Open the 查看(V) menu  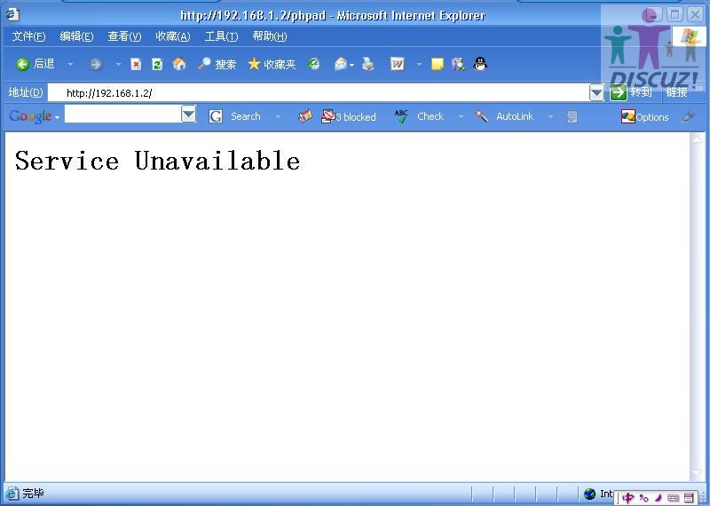pos(124,36)
